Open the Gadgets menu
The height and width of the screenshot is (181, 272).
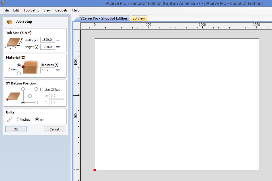coord(61,10)
